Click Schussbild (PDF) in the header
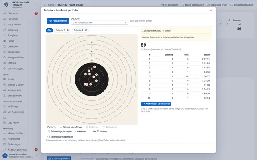This screenshot has width=257, height=160. (217, 5)
